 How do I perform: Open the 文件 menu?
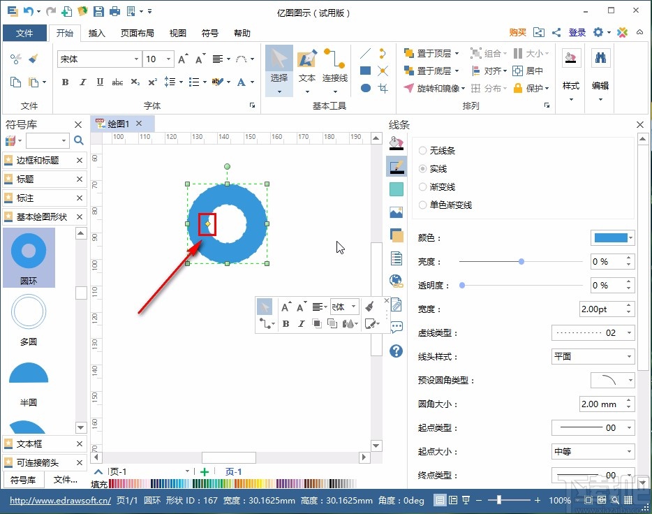(x=24, y=33)
